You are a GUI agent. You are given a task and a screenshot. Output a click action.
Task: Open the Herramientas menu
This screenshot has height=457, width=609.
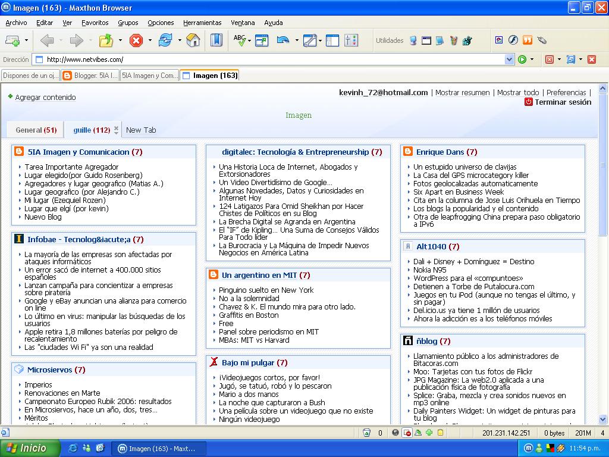tap(202, 23)
